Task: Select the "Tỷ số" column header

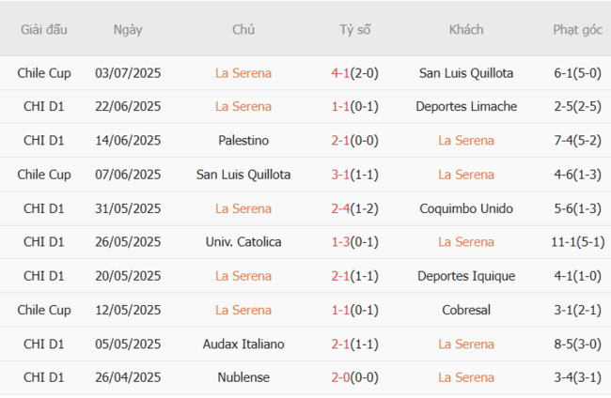Action: tap(355, 29)
